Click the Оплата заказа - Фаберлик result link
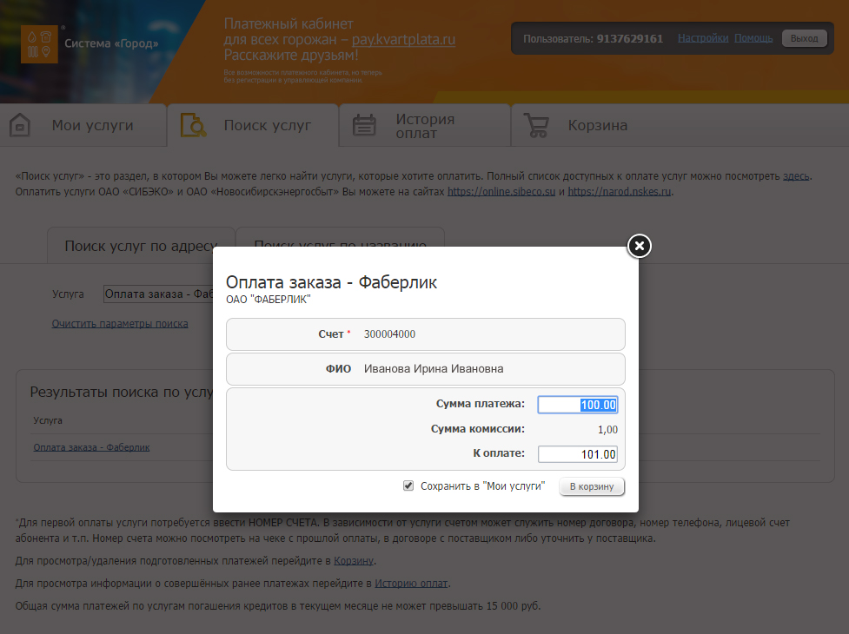 [91, 447]
